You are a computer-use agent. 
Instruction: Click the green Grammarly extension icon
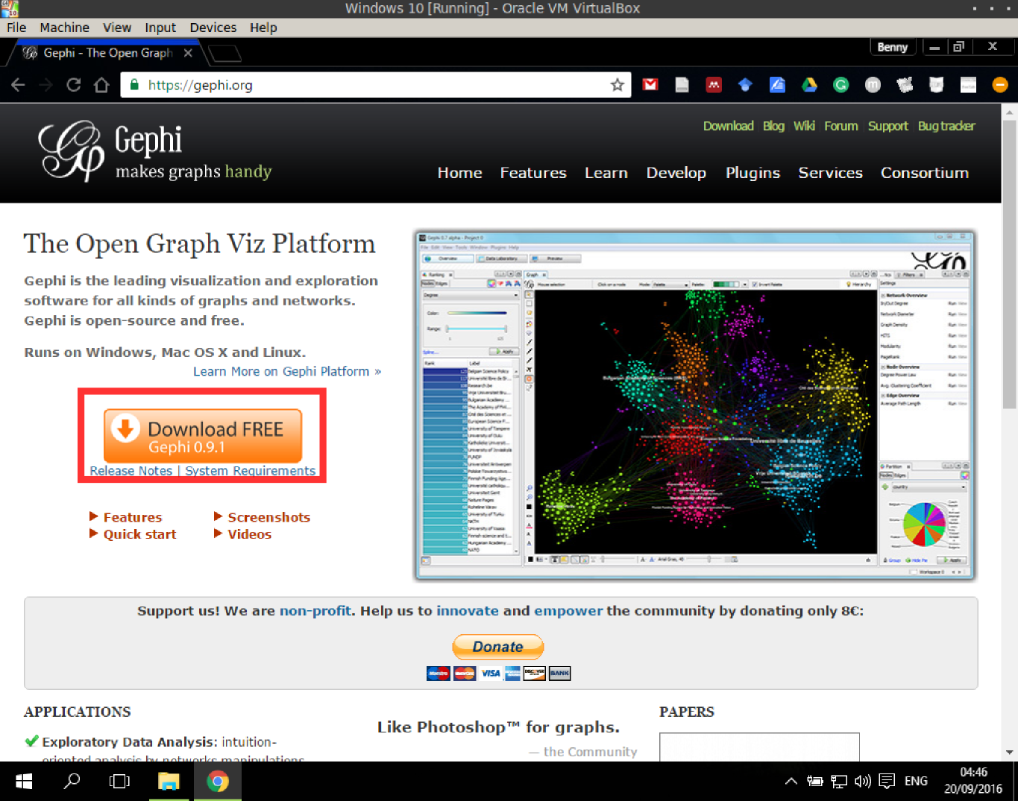[841, 85]
